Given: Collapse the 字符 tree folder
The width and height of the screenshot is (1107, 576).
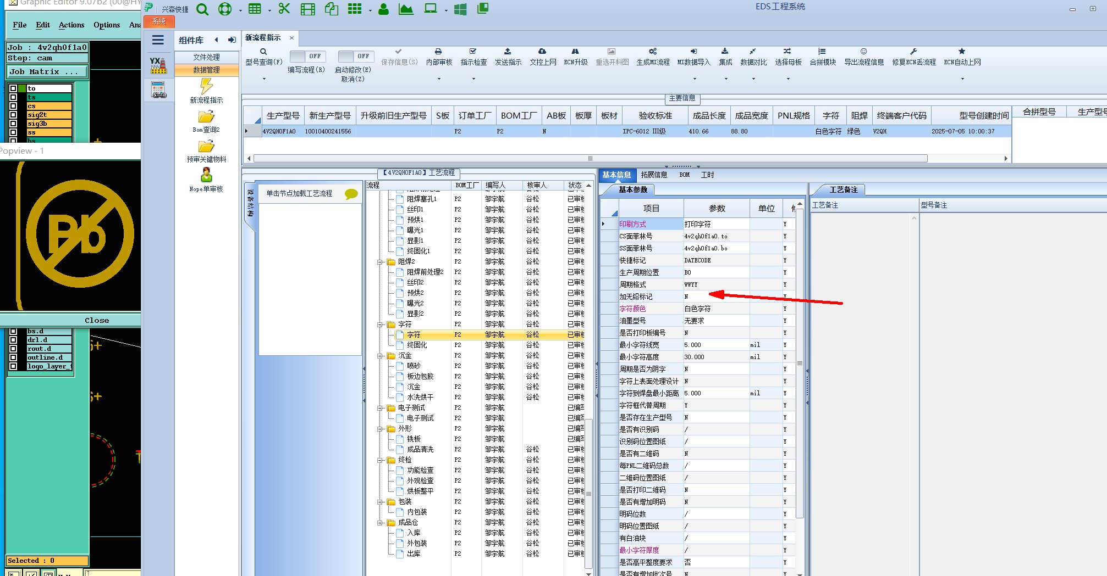Looking at the screenshot, I should pyautogui.click(x=379, y=325).
